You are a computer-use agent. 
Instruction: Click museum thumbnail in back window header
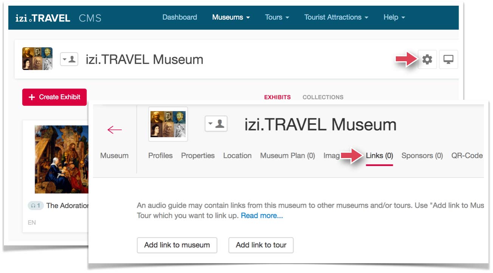[37, 59]
